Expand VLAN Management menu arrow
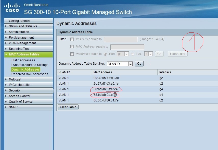This screenshot has height=150, width=218. [6, 43]
